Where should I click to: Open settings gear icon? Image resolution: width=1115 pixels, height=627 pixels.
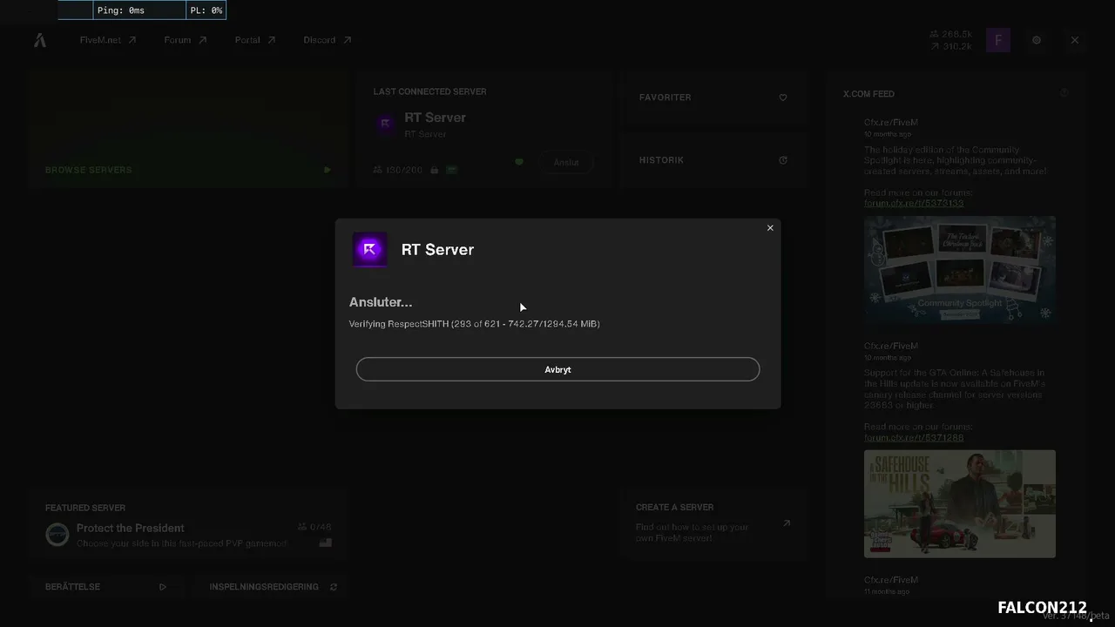point(1037,40)
